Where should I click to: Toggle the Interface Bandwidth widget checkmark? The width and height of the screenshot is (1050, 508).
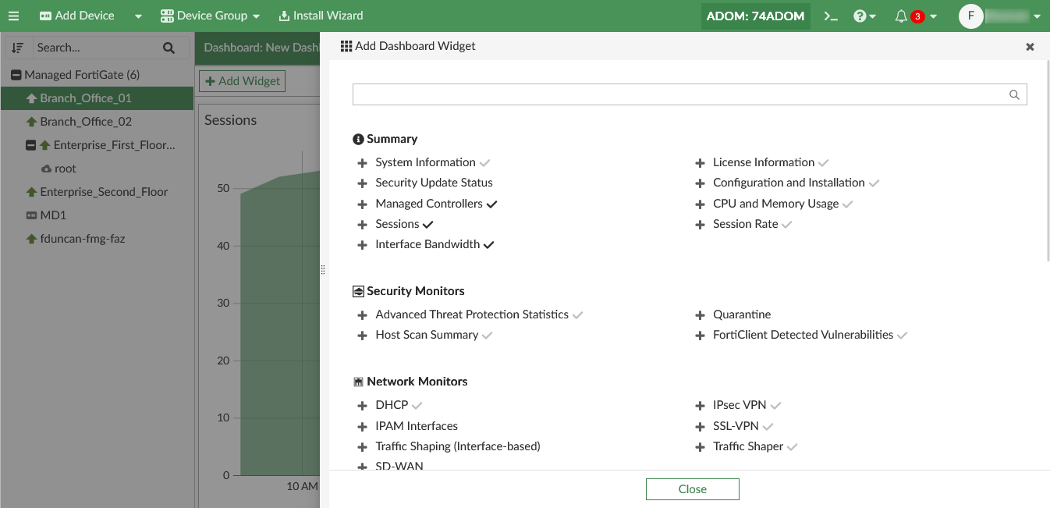point(489,244)
